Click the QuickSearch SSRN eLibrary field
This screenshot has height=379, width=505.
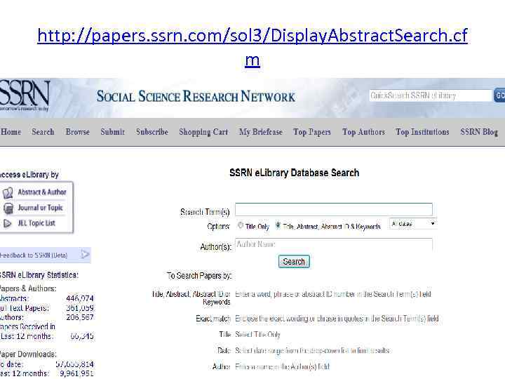pyautogui.click(x=430, y=95)
